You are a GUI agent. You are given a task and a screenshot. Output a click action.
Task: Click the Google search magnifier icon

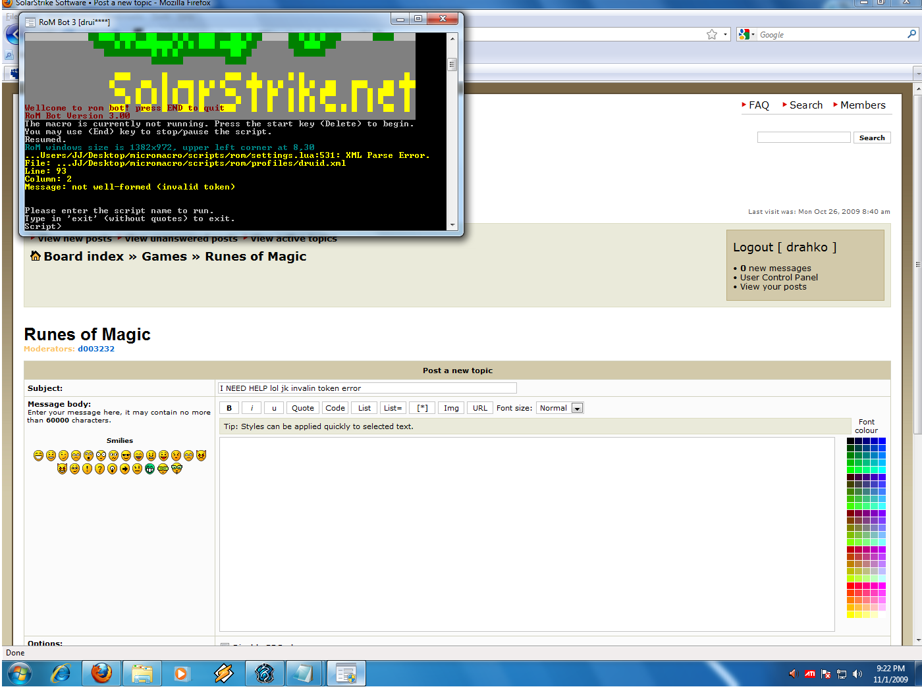tap(911, 34)
